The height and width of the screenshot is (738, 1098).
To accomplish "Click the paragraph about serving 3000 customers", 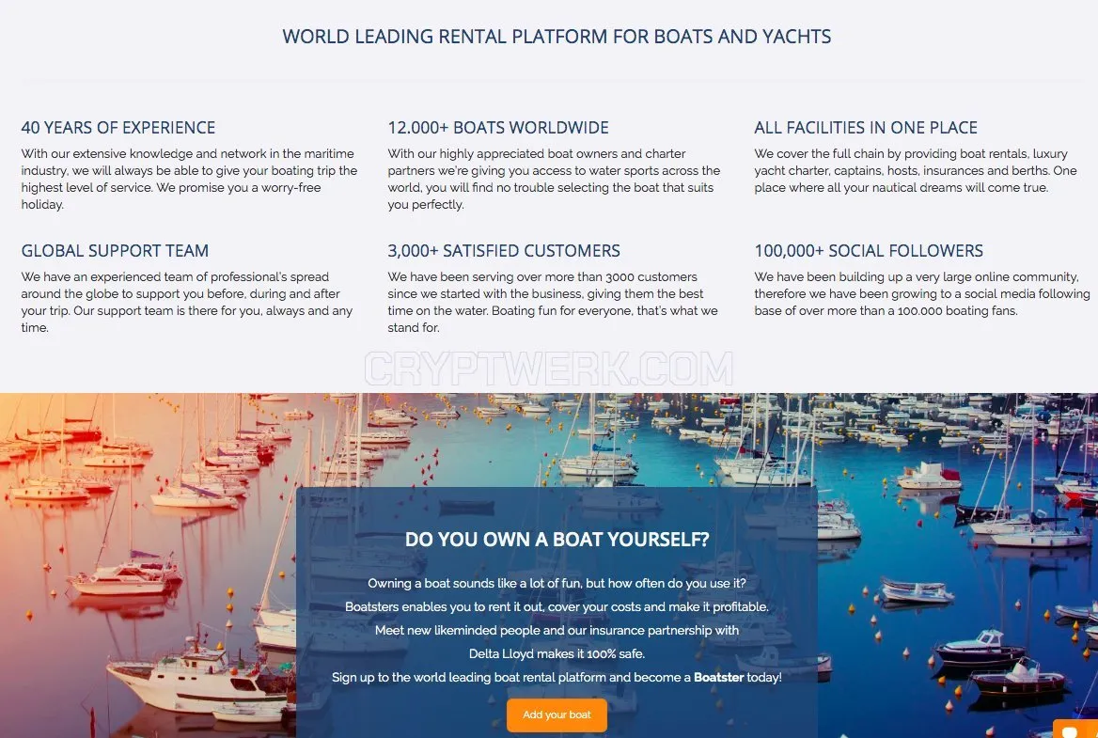I will coord(553,303).
